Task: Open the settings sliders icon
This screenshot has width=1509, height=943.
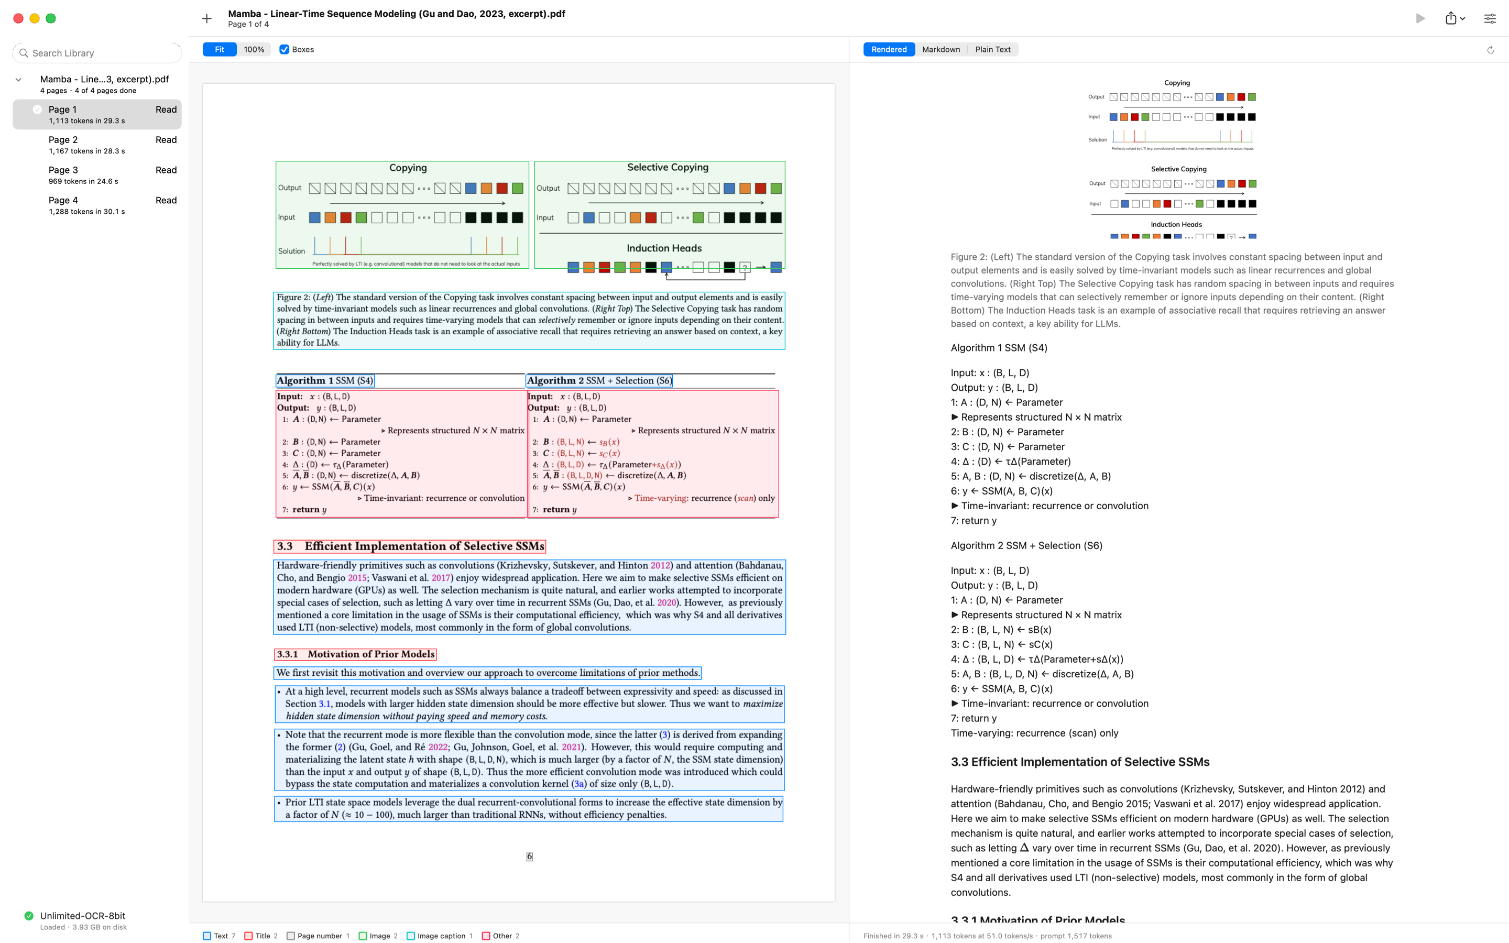Action: click(x=1490, y=19)
